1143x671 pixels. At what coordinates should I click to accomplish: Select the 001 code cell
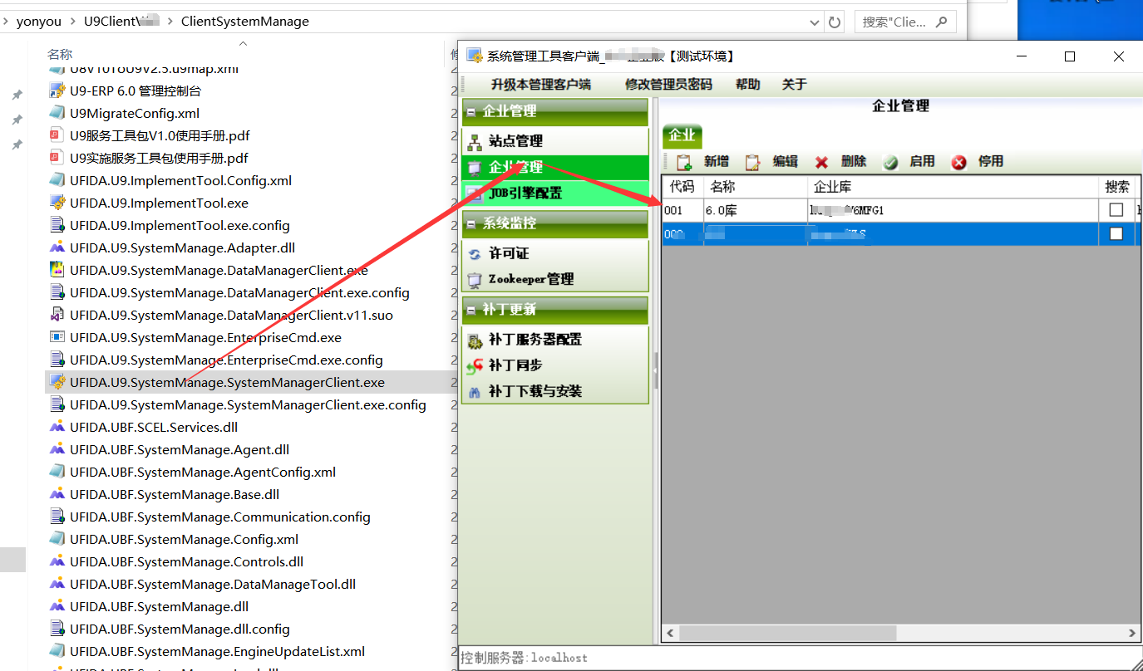click(x=682, y=210)
